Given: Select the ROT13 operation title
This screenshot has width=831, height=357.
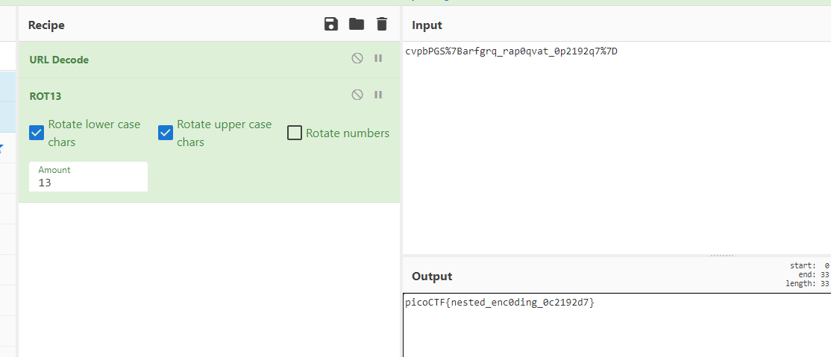Looking at the screenshot, I should click(x=46, y=96).
